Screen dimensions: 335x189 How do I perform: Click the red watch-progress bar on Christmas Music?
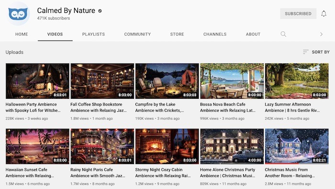282,164
